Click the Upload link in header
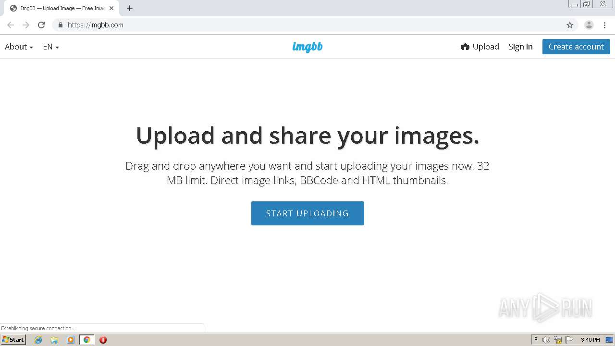This screenshot has width=615, height=346. click(x=480, y=47)
